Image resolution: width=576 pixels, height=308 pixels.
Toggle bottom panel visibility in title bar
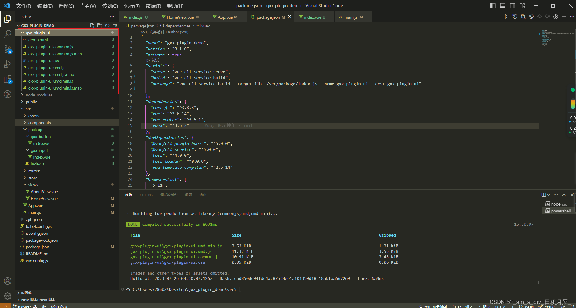503,6
